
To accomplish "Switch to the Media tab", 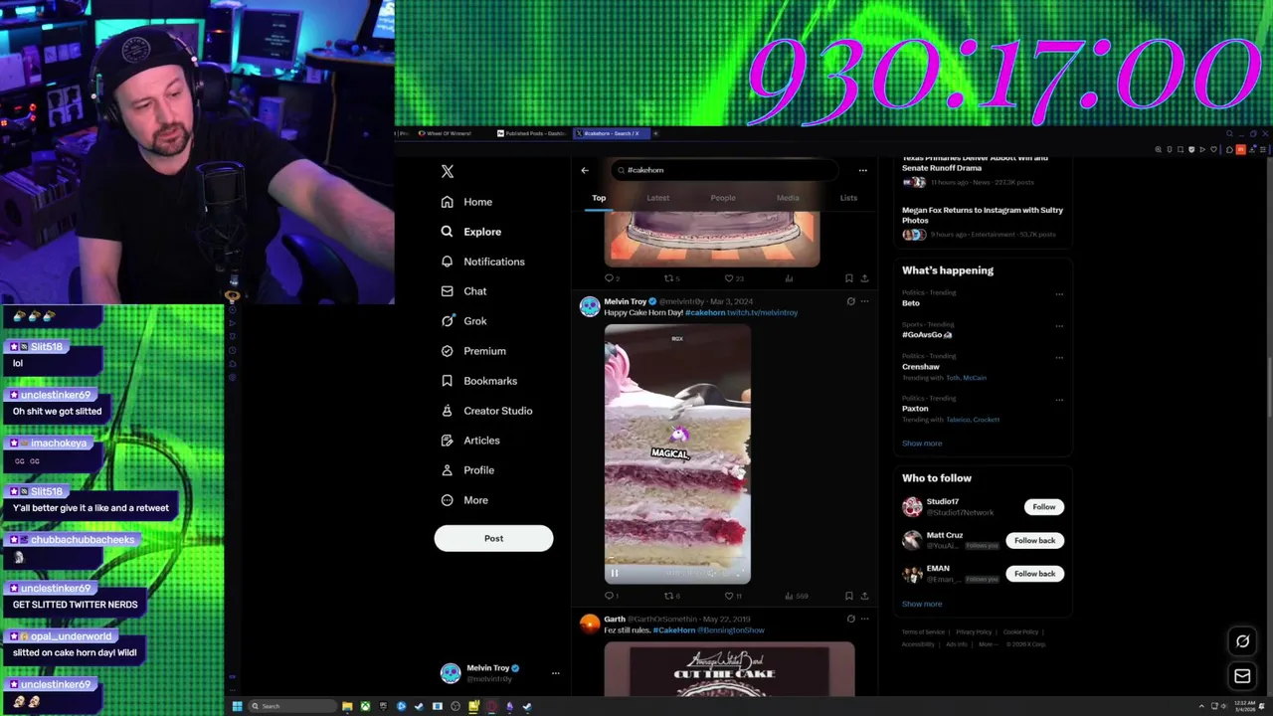I will coord(788,198).
